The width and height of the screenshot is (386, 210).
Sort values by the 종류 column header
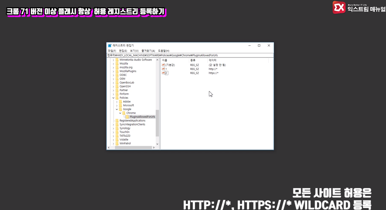tap(198, 60)
